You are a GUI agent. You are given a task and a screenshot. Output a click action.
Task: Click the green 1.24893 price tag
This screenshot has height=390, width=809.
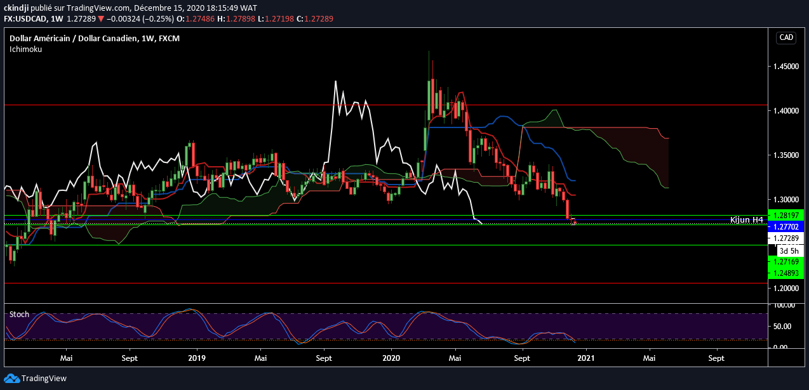tap(786, 273)
